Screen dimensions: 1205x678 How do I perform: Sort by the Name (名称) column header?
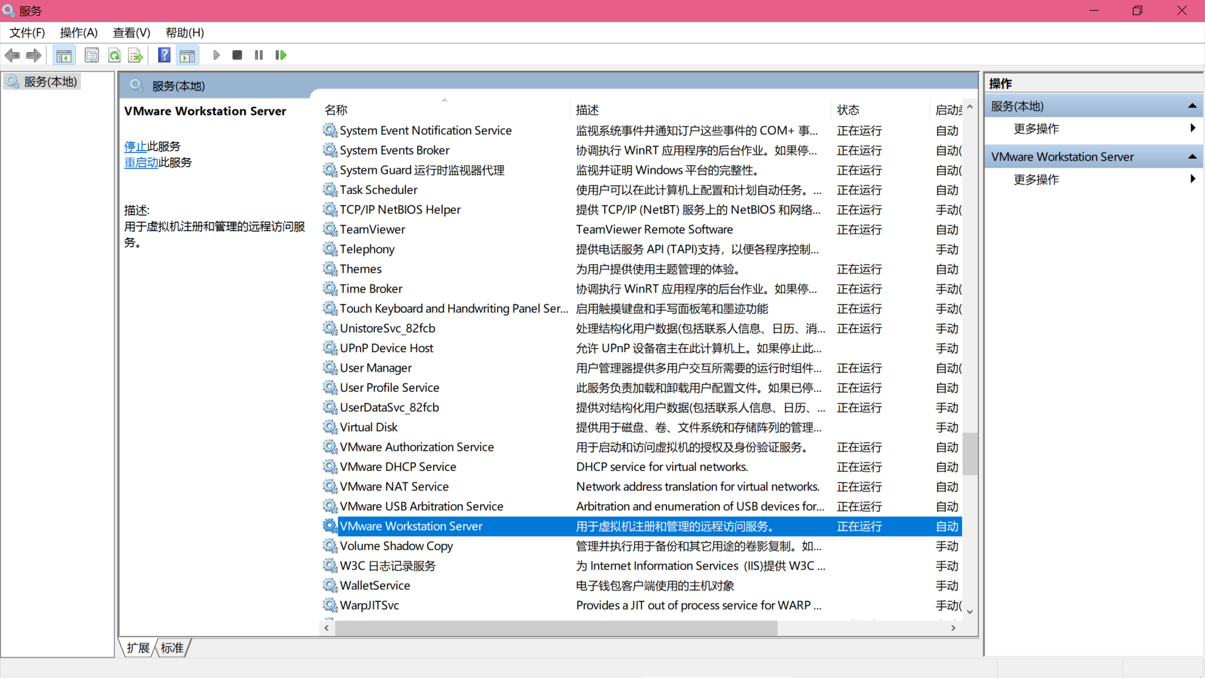pos(444,110)
